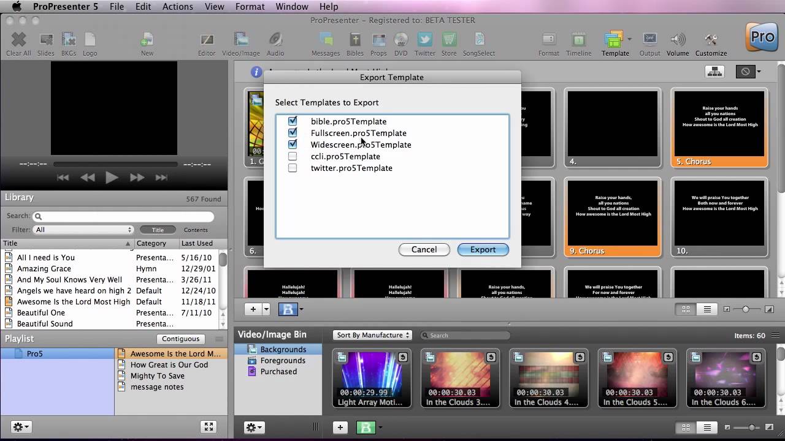Click the preview playback progress bar
Viewport: 785px width, 441px height.
click(115, 164)
